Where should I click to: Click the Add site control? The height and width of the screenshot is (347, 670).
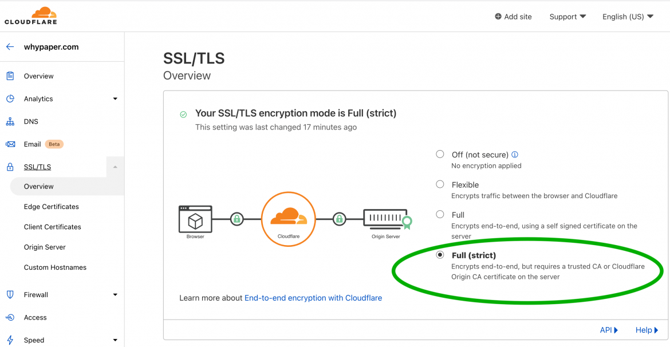pos(513,17)
